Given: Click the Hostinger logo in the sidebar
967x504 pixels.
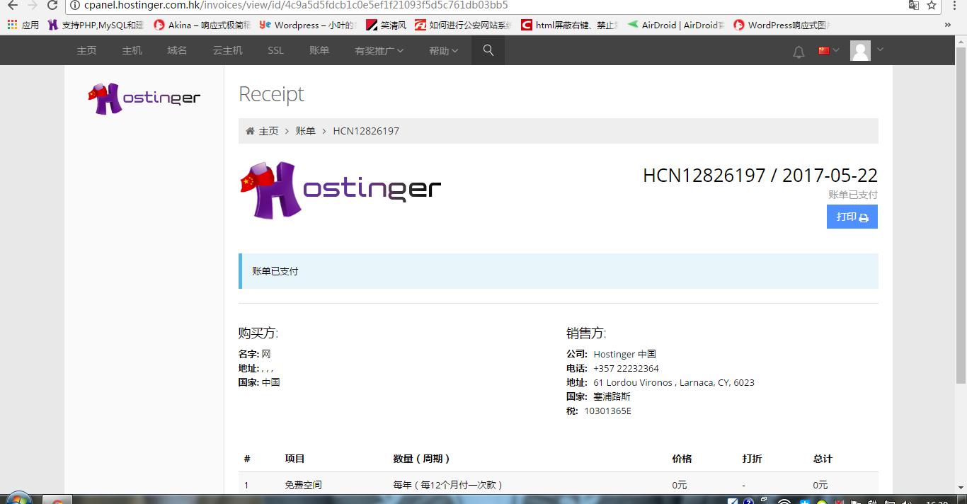Looking at the screenshot, I should coord(143,98).
